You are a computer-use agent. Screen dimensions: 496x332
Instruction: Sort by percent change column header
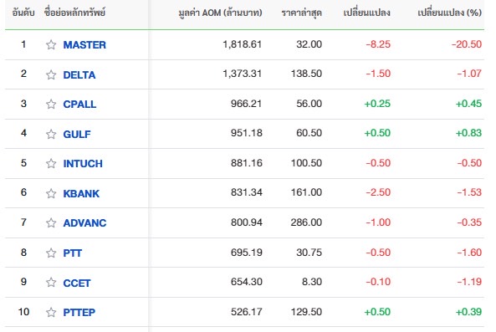coord(449,13)
